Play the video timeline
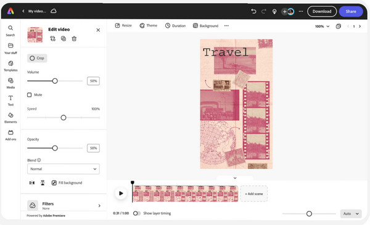This screenshot has width=370, height=225. [121, 194]
